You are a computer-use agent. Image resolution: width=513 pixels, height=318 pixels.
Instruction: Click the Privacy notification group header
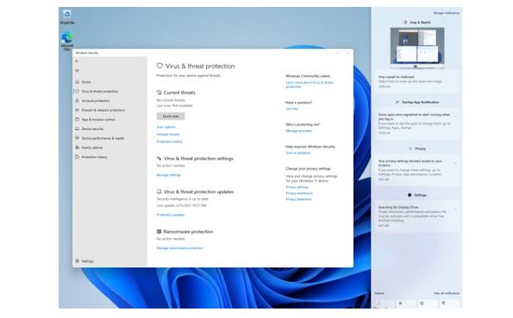coord(417,148)
